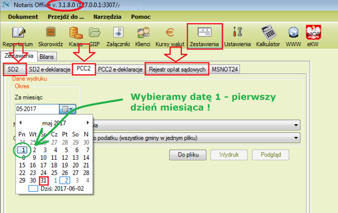Open Ustawienia settings

tap(237, 37)
